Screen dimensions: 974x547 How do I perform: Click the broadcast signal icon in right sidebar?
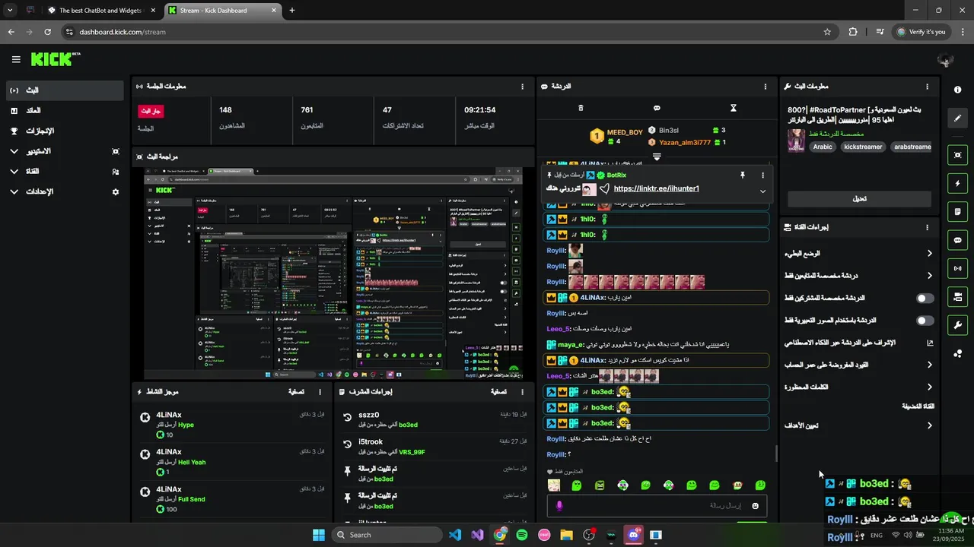957,268
